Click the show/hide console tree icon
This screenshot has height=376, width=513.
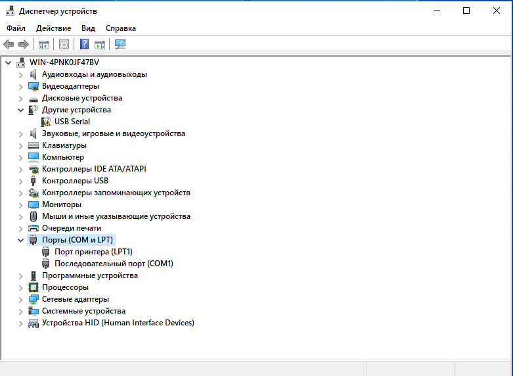pyautogui.click(x=44, y=44)
